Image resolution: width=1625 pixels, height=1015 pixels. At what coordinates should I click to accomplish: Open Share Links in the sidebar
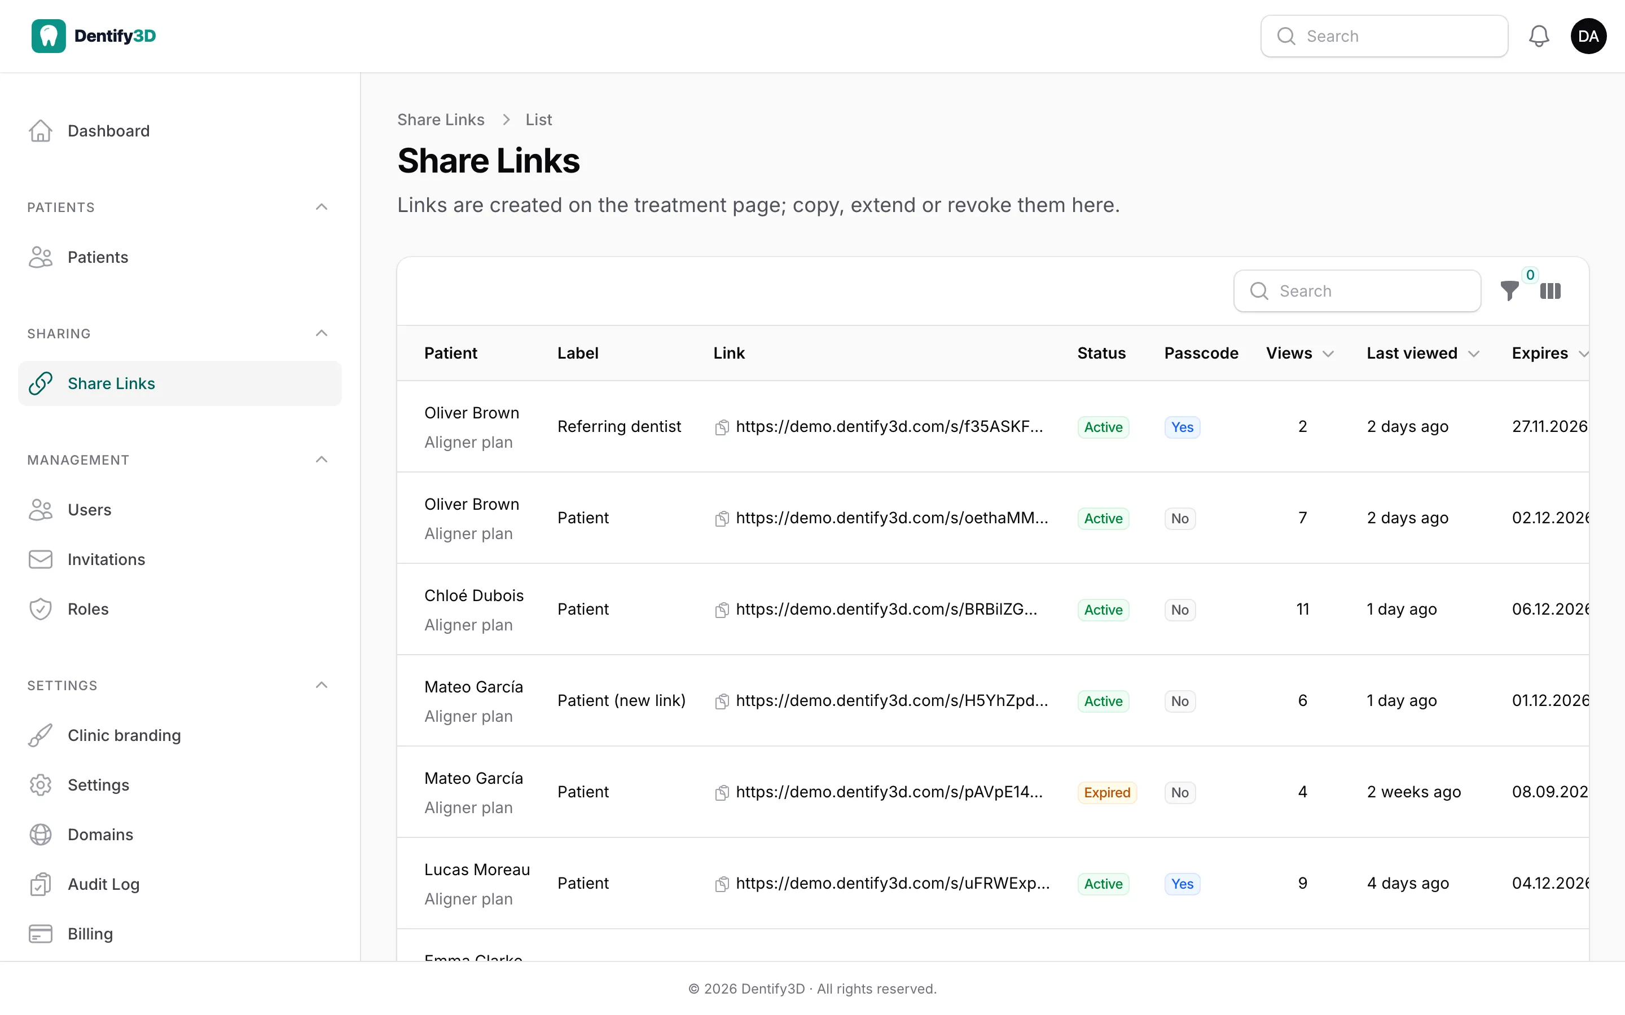(179, 383)
